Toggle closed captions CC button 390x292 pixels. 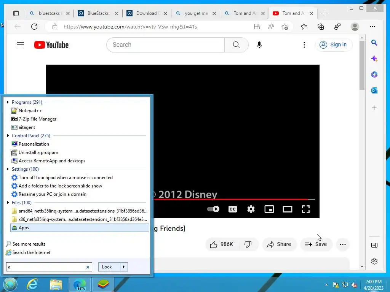(233, 209)
